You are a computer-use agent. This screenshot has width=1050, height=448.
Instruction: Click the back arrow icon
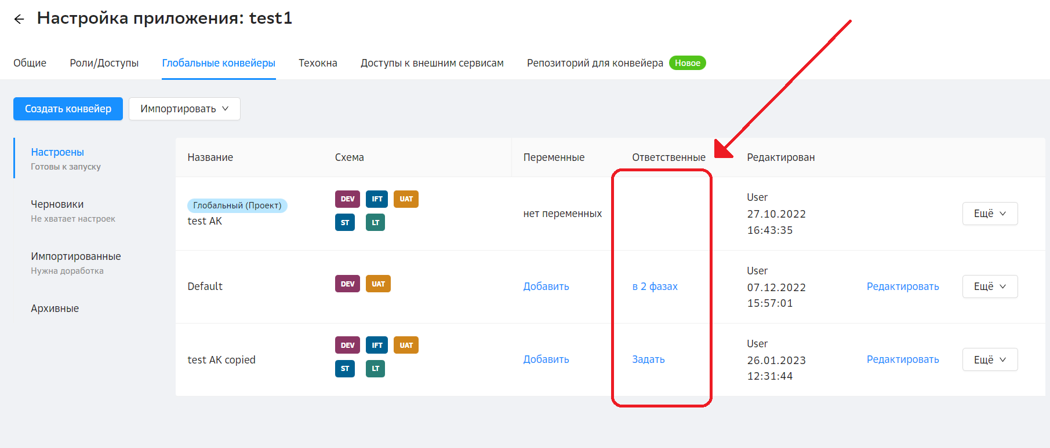[x=19, y=19]
